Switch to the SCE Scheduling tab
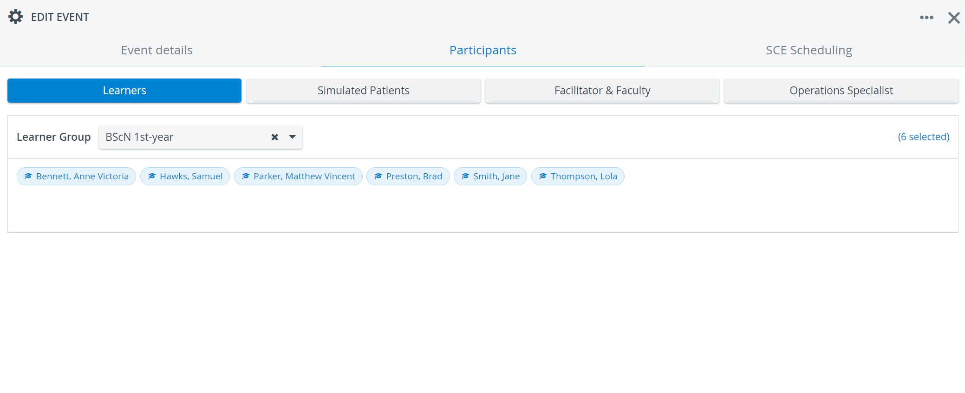 (x=809, y=50)
